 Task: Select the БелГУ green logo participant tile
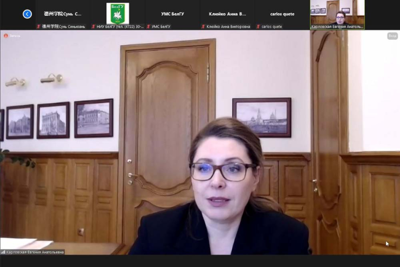(118, 13)
